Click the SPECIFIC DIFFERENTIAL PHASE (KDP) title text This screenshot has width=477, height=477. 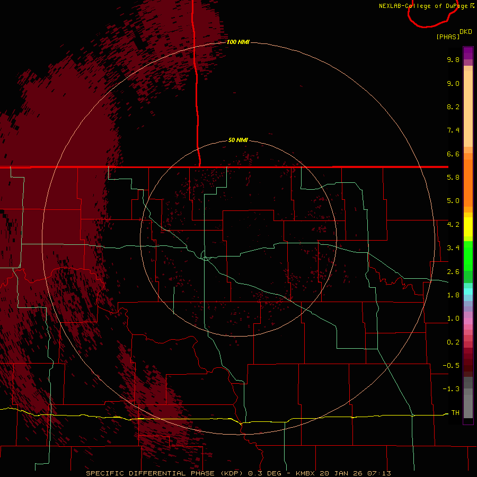pyautogui.click(x=164, y=473)
